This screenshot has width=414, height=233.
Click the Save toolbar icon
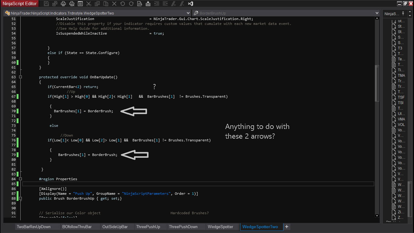coord(46,4)
